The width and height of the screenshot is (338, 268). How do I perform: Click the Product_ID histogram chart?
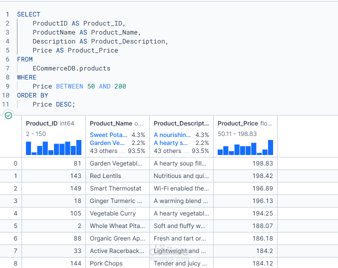coord(54,147)
